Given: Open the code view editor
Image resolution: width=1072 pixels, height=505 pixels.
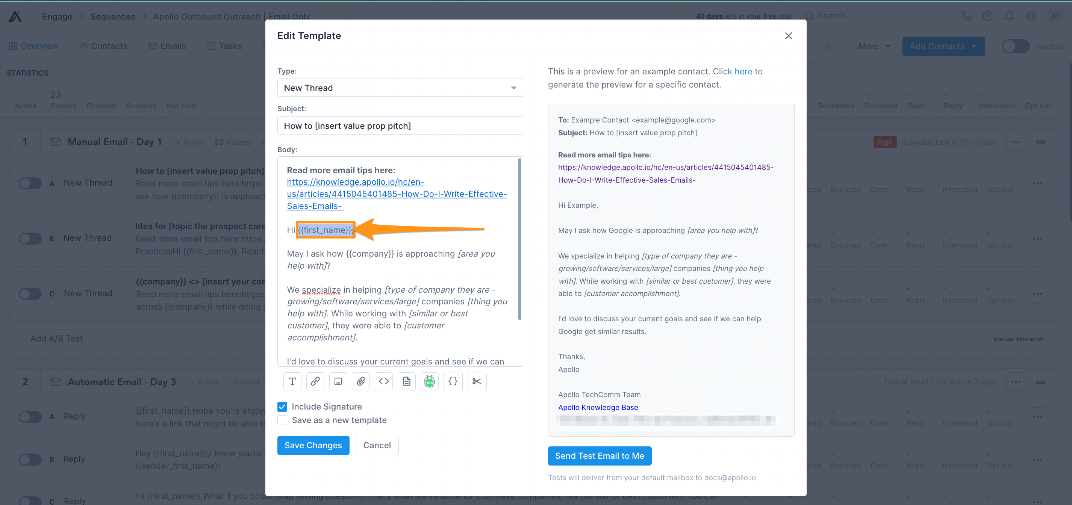Looking at the screenshot, I should [384, 381].
